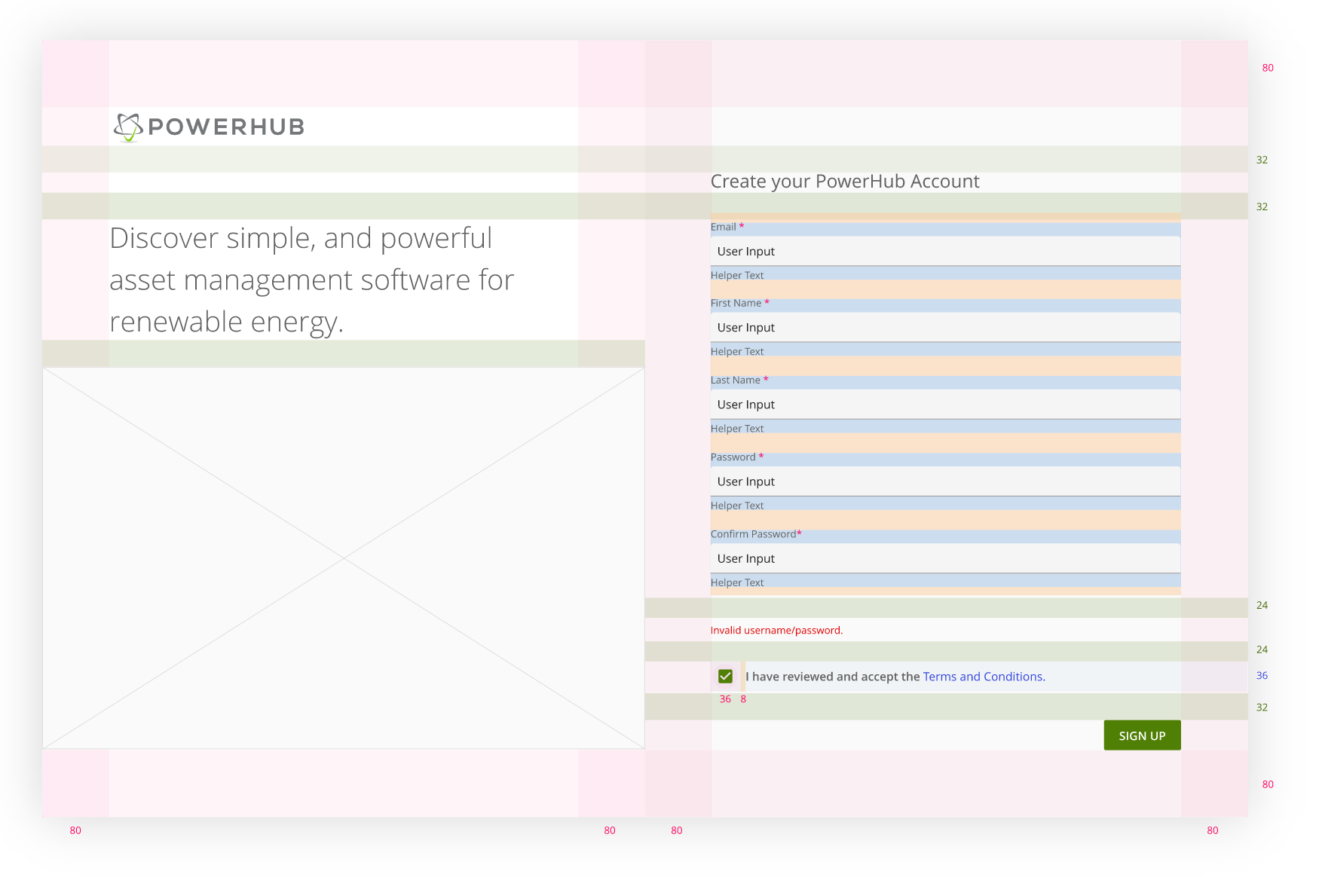Click the Helper Text under the First Name field

(x=737, y=352)
